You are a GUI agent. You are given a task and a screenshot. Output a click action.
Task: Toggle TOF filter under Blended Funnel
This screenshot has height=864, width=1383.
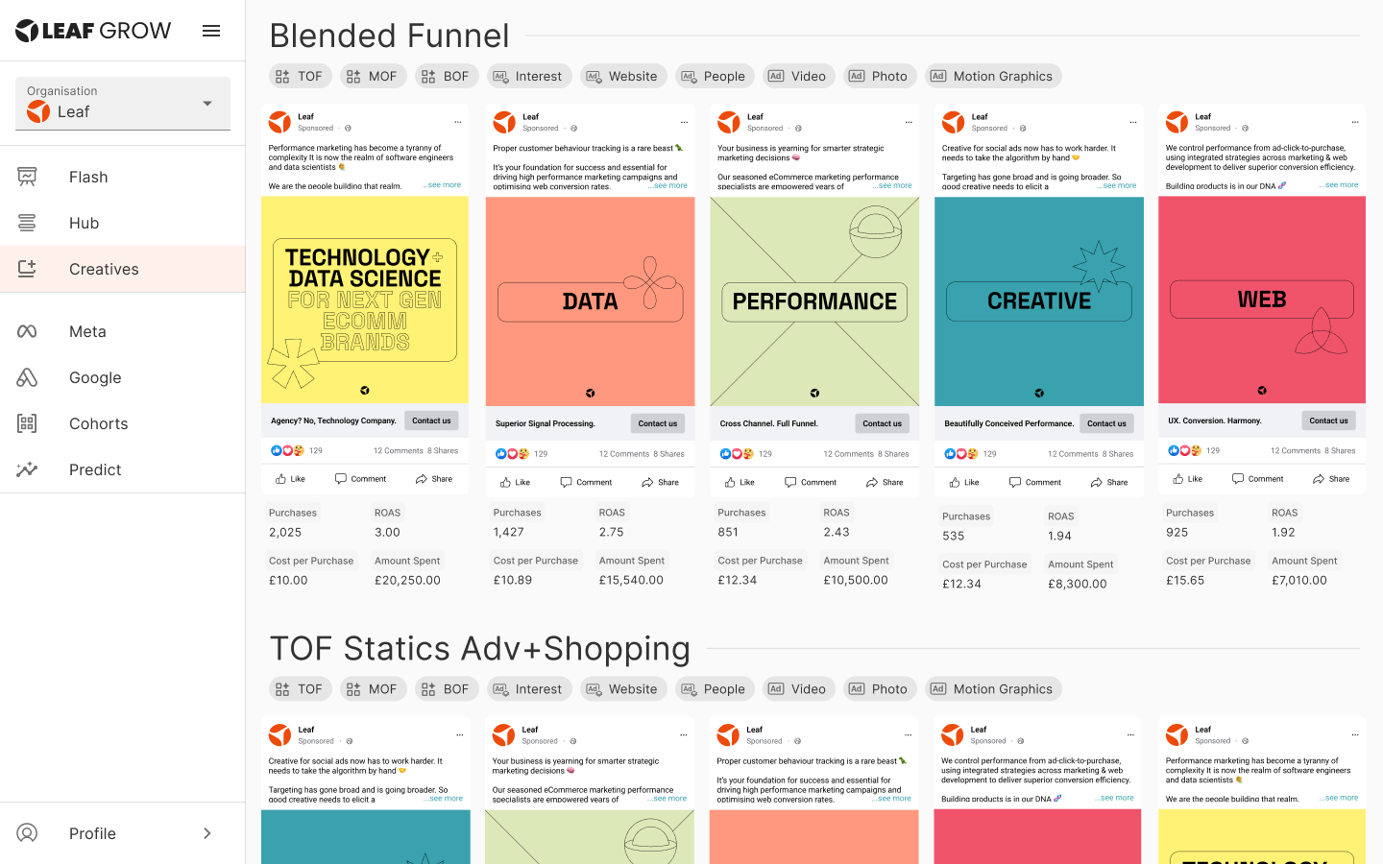[300, 76]
